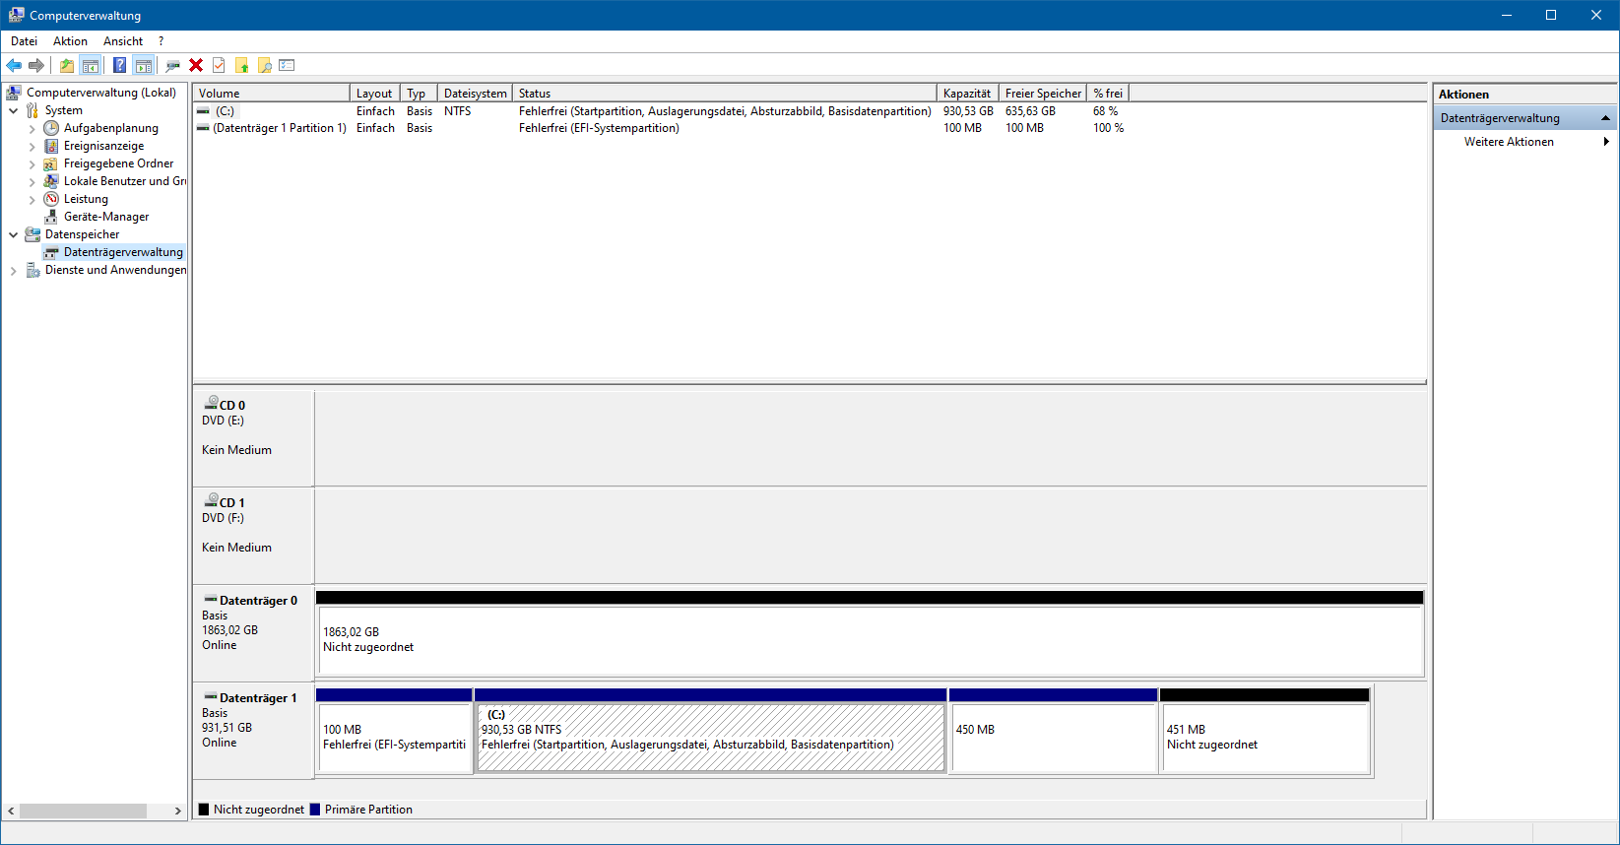The height and width of the screenshot is (845, 1620).
Task: Sort by the Freier Speicher column header
Action: point(1043,94)
